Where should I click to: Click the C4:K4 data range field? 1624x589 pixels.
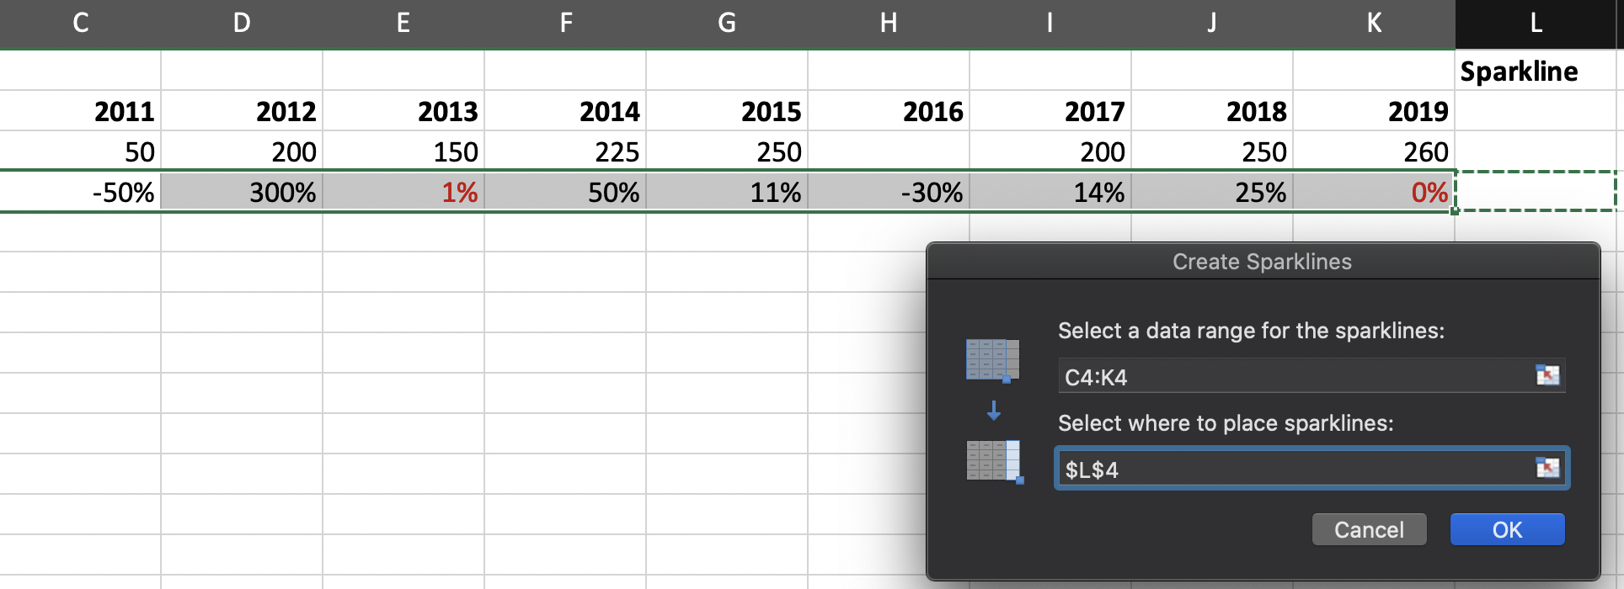1293,376
